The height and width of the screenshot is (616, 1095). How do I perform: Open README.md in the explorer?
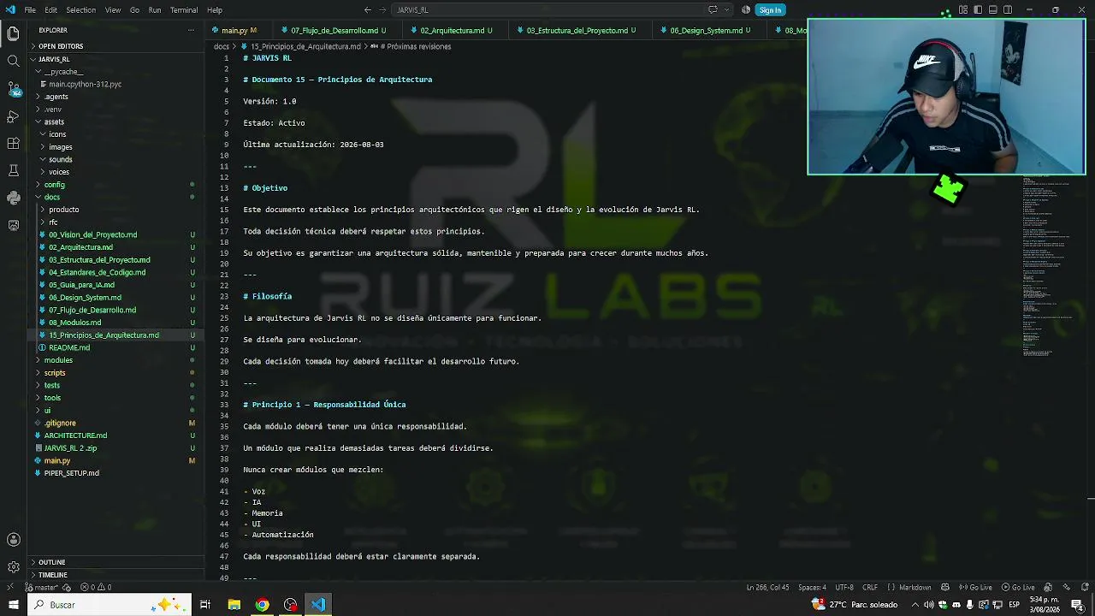tap(115, 347)
